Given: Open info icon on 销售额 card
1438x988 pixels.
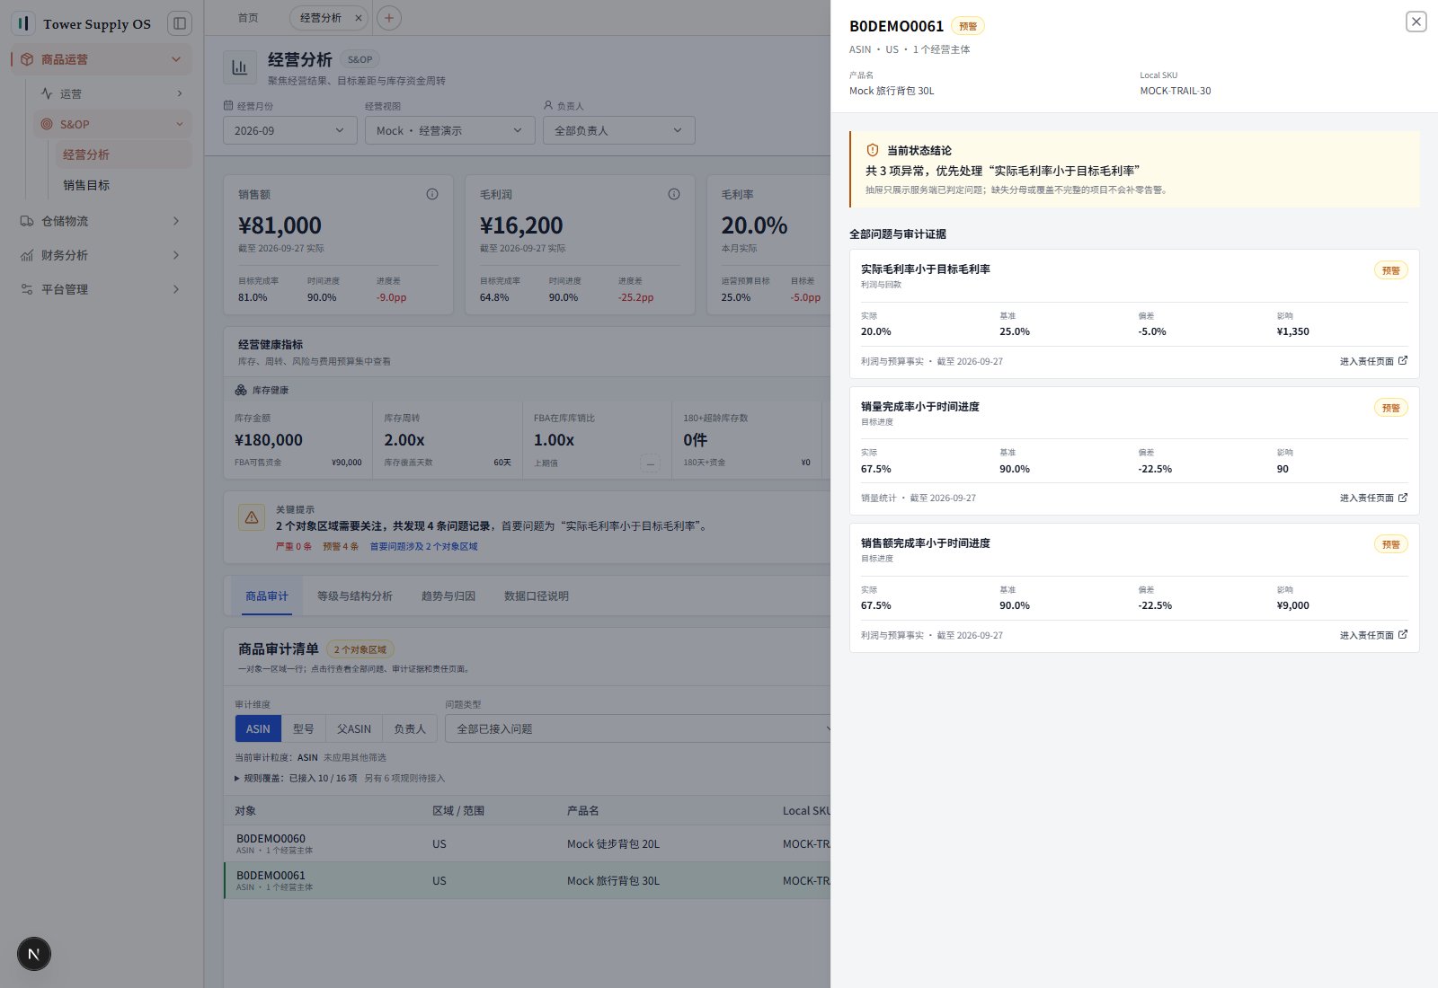Looking at the screenshot, I should click(432, 194).
